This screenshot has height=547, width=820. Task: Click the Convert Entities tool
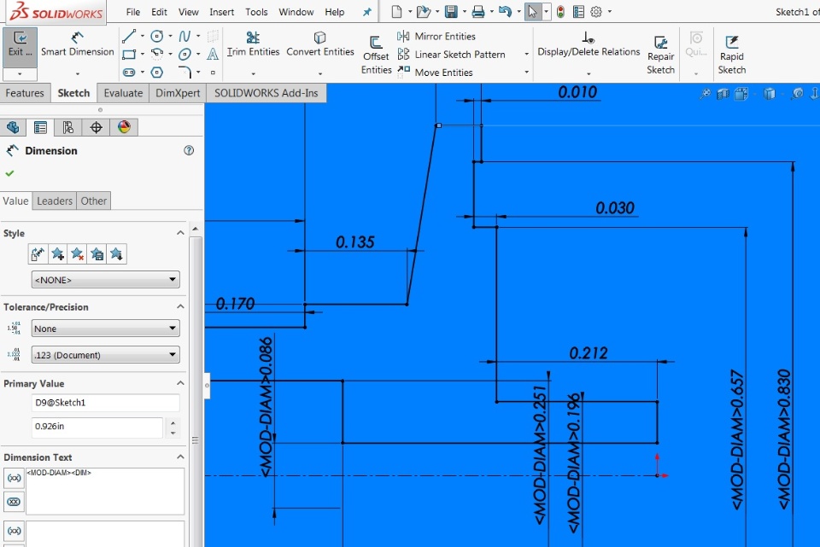pyautogui.click(x=320, y=44)
